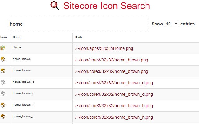Screen dimensions: 199x124
Task: Click the green Home house icon
Action: (3, 48)
